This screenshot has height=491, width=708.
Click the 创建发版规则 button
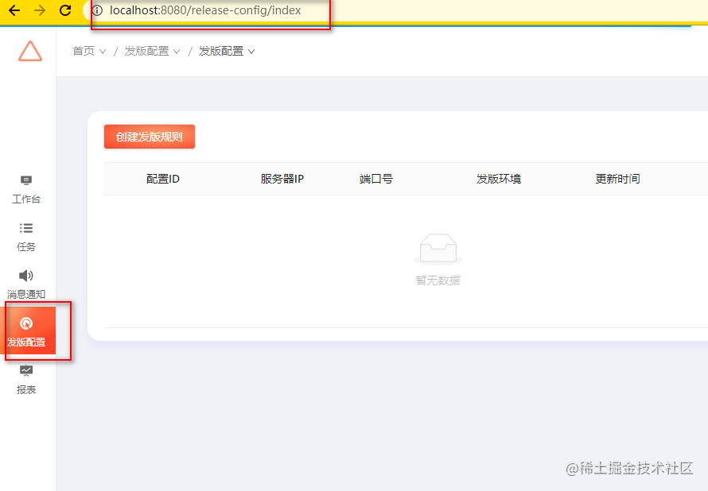[149, 136]
